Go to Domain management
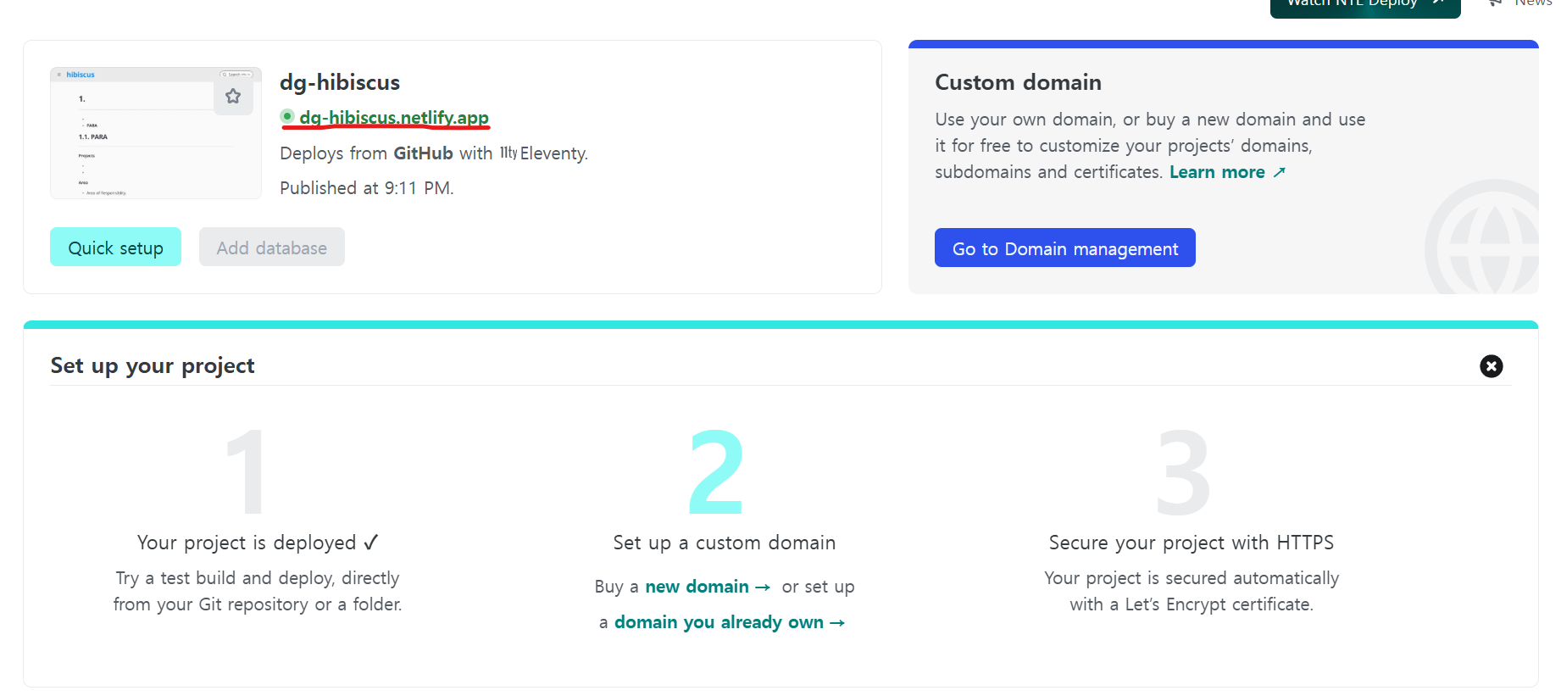 (x=1064, y=248)
